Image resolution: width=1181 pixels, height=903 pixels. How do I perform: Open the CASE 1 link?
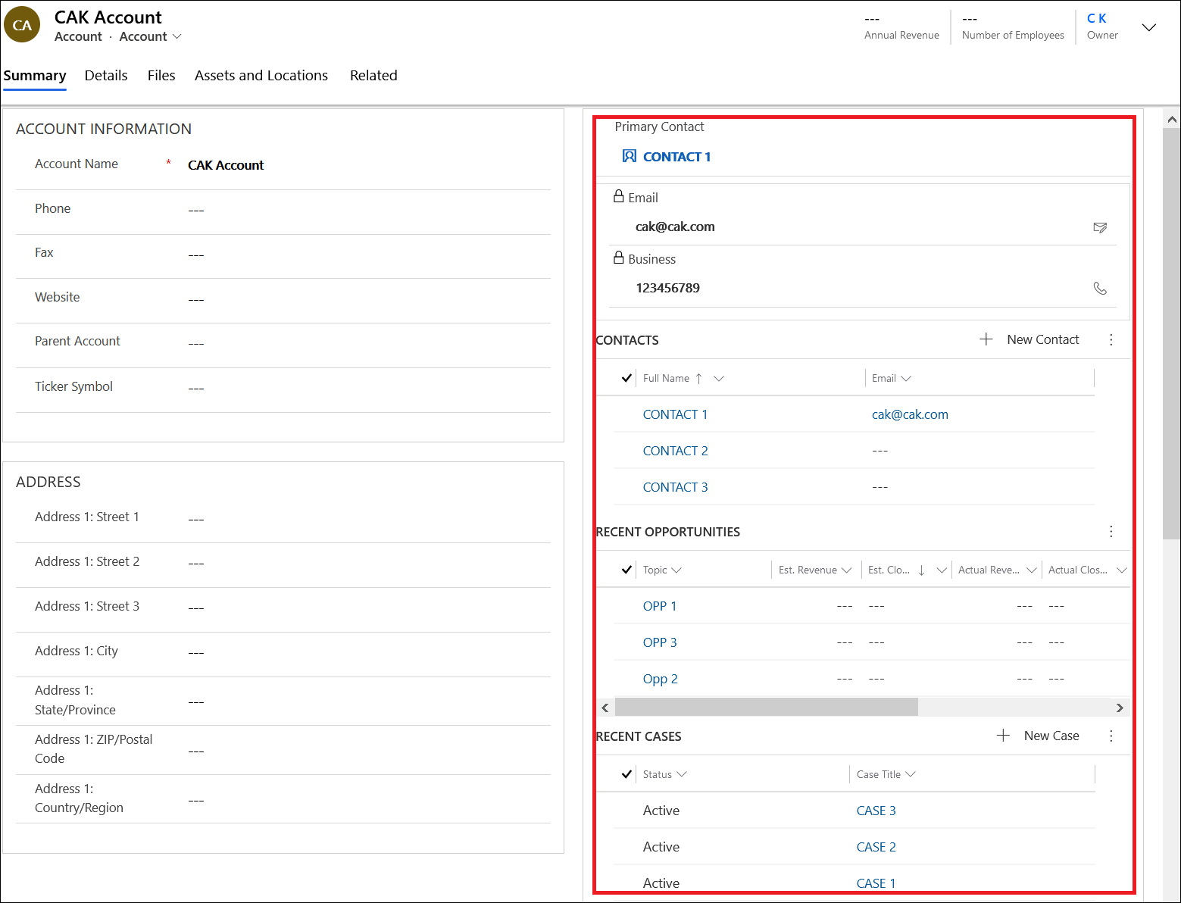coord(876,883)
